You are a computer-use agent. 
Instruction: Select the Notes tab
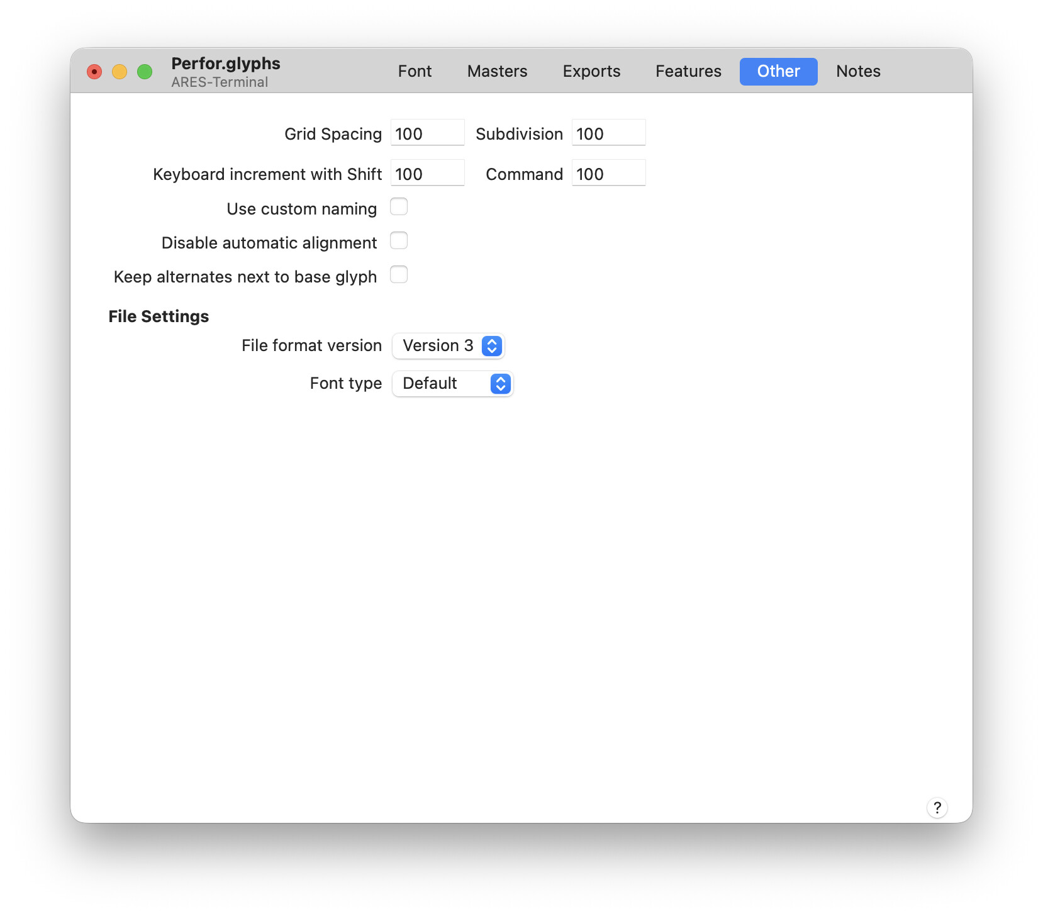click(x=858, y=72)
